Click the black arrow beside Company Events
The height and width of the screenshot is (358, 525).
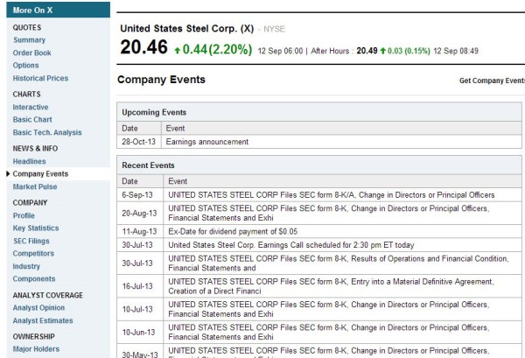pos(9,173)
